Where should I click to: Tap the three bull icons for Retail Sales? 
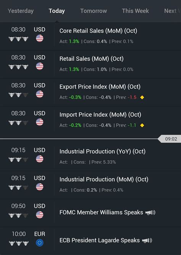pyautogui.click(x=18, y=67)
